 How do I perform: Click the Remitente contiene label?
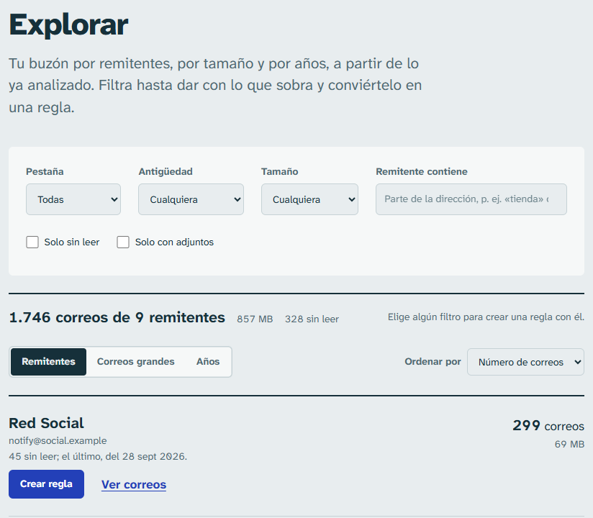tap(422, 172)
